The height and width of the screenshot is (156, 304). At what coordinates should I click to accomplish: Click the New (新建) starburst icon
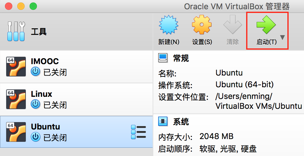(169, 25)
